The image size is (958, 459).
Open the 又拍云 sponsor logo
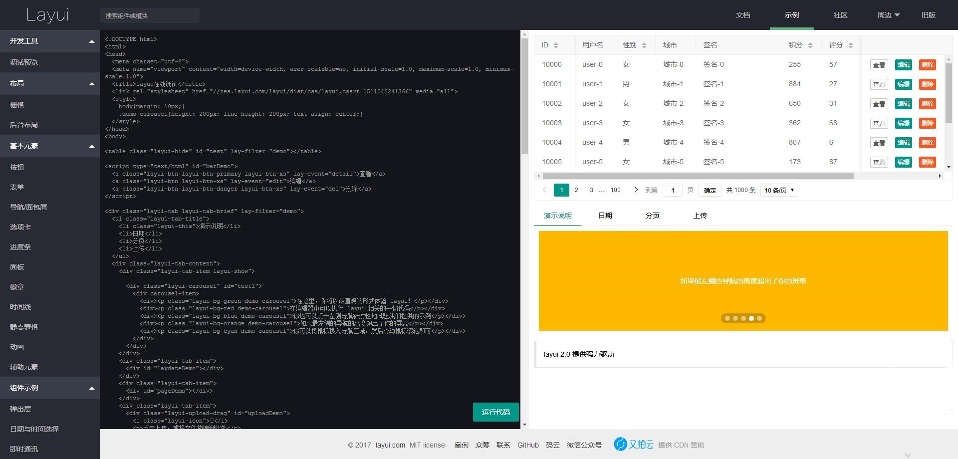coord(634,444)
